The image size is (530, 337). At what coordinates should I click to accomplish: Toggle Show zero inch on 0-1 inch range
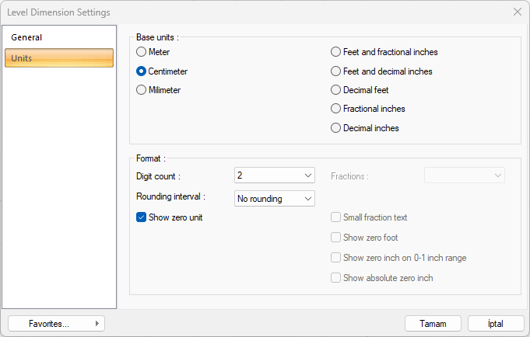point(336,258)
